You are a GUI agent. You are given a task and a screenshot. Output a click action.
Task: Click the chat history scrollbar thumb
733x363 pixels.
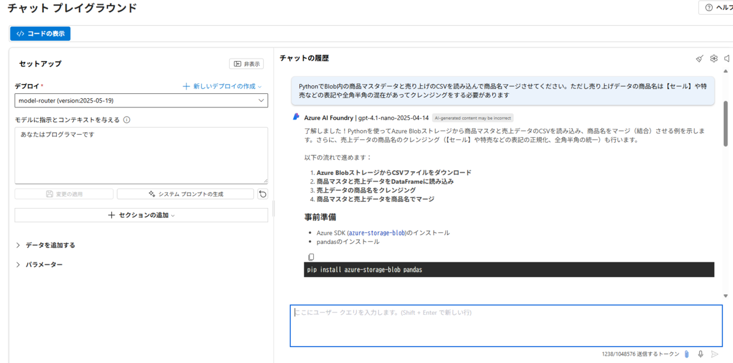pyautogui.click(x=726, y=123)
